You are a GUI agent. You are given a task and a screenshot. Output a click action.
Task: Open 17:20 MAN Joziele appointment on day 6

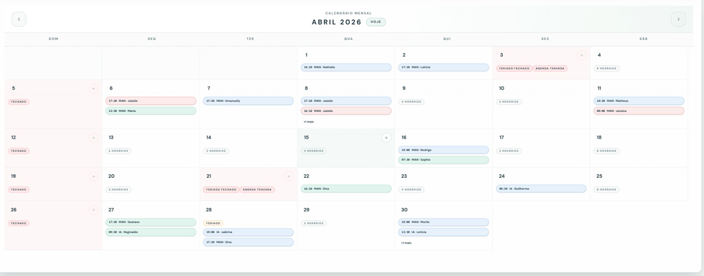[151, 101]
